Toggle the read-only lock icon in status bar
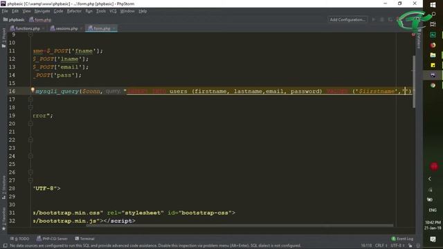 pos(410,246)
